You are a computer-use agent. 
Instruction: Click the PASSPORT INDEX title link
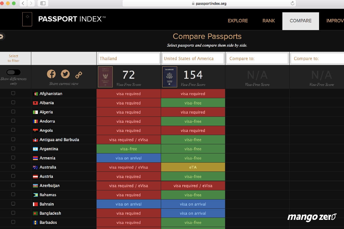(72, 19)
